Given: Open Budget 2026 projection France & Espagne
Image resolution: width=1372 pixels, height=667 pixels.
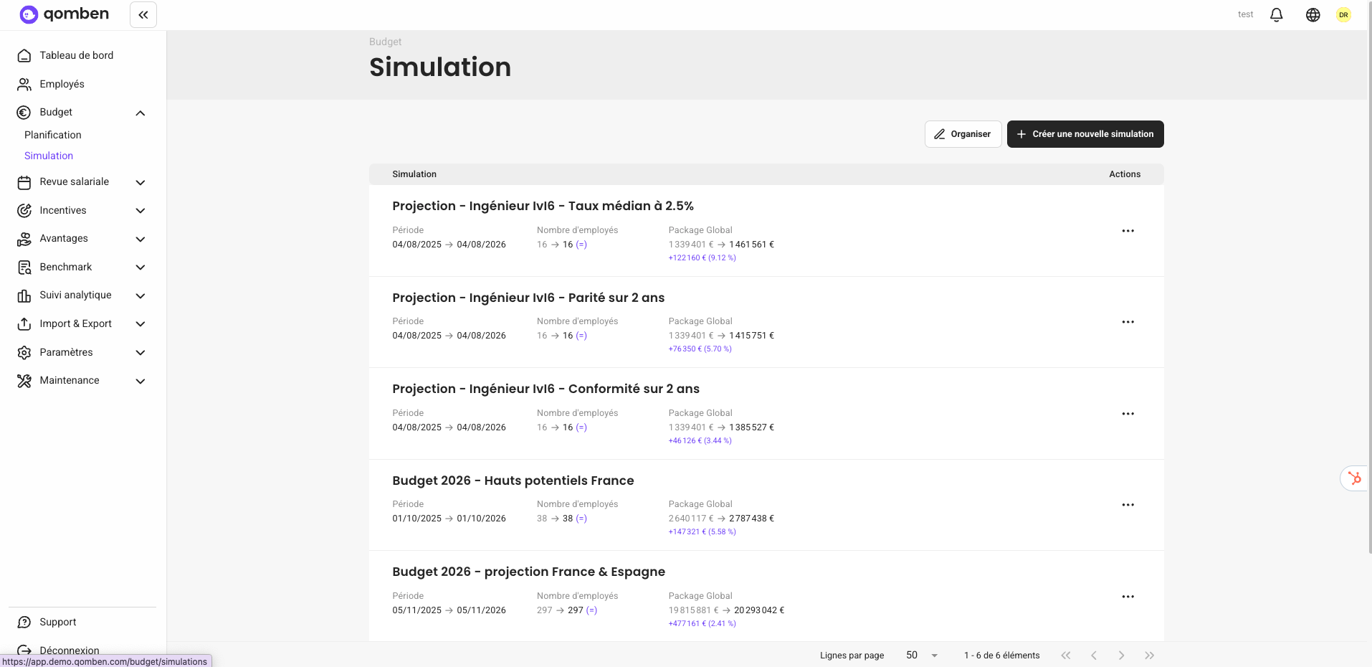Looking at the screenshot, I should pyautogui.click(x=528, y=572).
